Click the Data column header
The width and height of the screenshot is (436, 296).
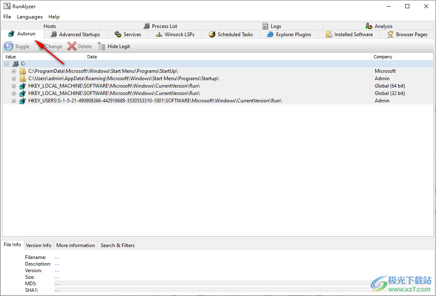[92, 57]
